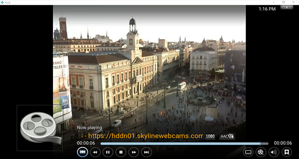Skip to previous item in playlist
The height and width of the screenshot is (159, 299).
pyautogui.click(x=82, y=152)
